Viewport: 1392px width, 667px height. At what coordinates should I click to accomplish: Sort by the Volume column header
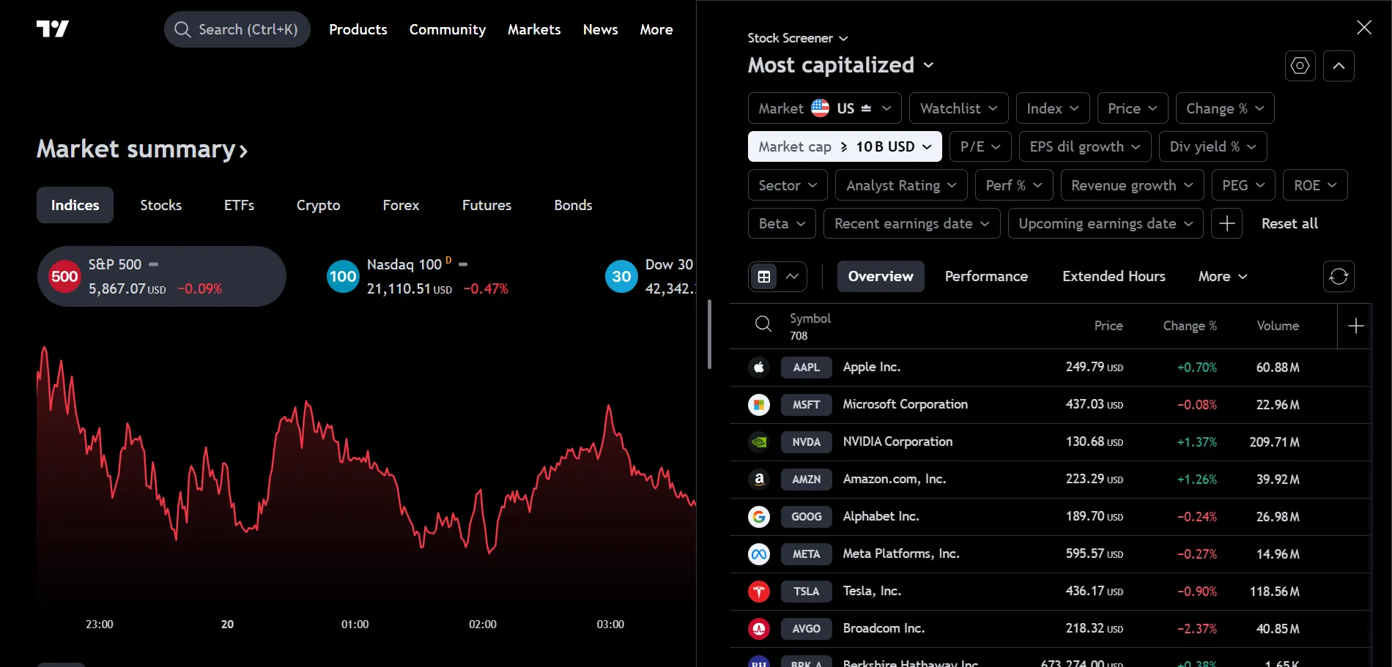(x=1278, y=326)
